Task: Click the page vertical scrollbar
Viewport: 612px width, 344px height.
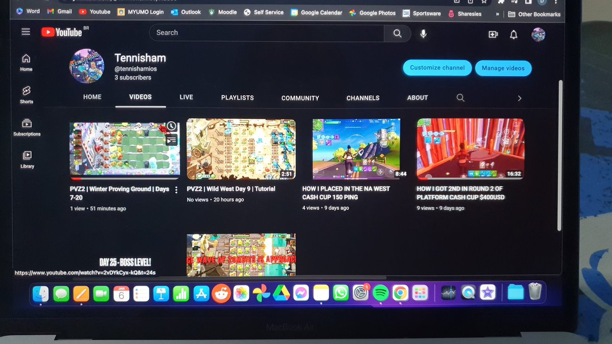Action: pyautogui.click(x=559, y=155)
